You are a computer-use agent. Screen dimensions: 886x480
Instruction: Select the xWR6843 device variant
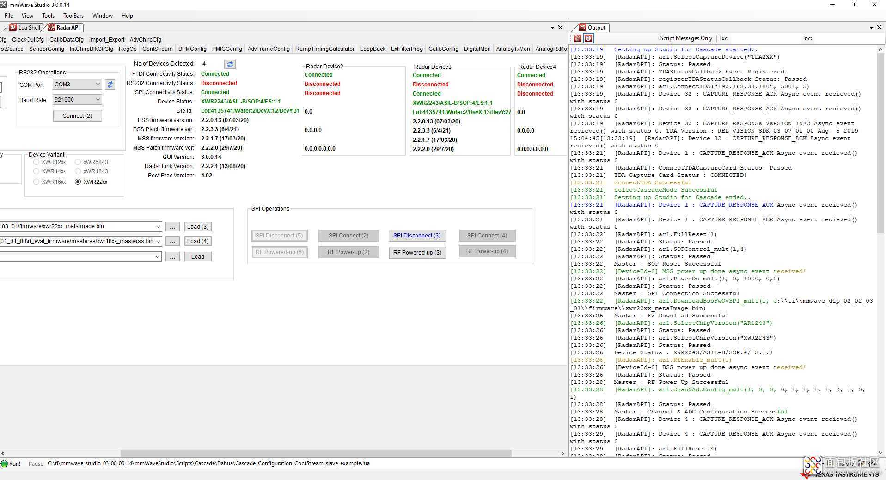tap(78, 162)
